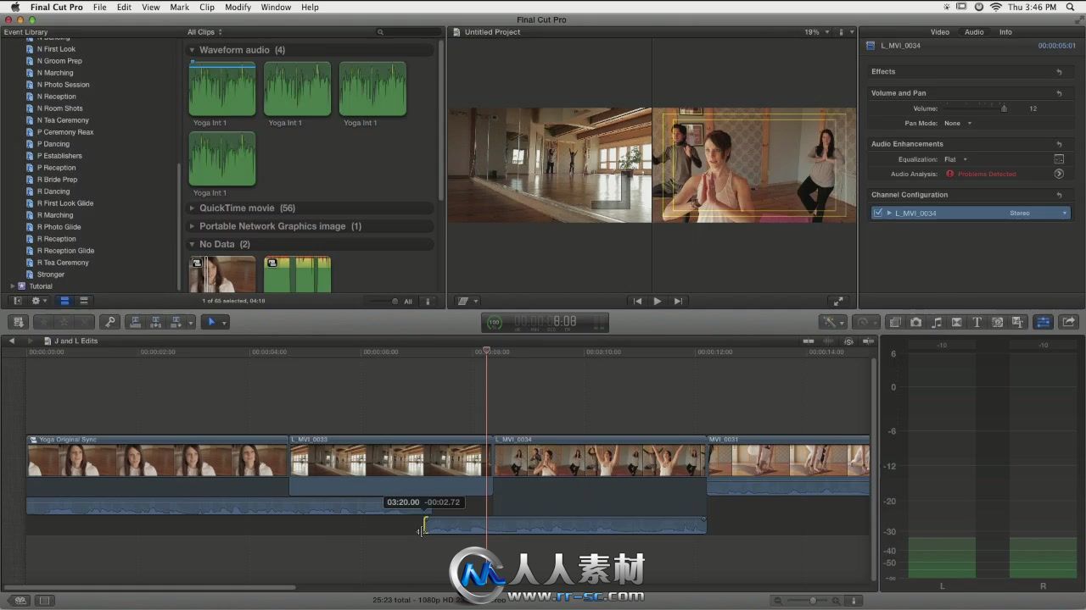The width and height of the screenshot is (1086, 610).
Task: Play the viewer clip
Action: click(x=658, y=301)
